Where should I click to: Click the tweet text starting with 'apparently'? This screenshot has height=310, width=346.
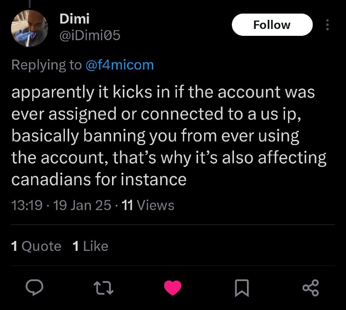pyautogui.click(x=163, y=93)
